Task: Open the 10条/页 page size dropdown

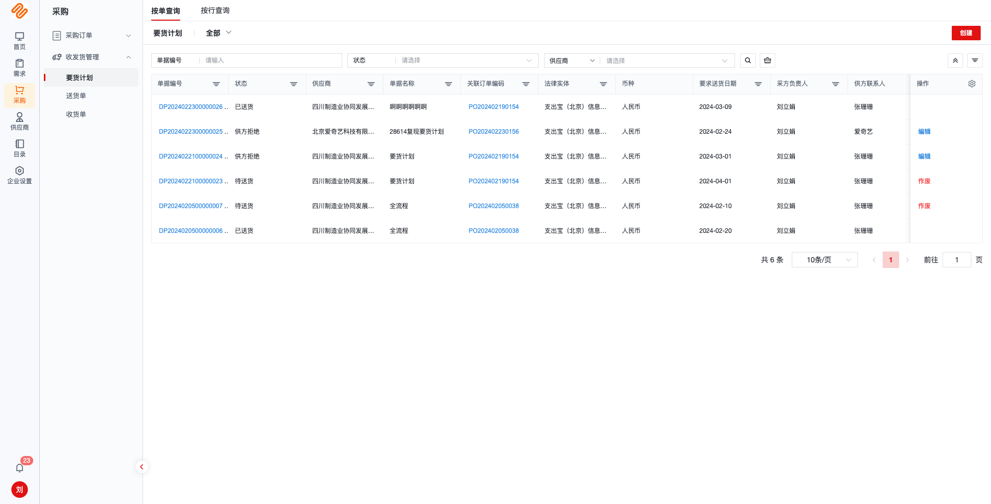Action: [x=825, y=260]
